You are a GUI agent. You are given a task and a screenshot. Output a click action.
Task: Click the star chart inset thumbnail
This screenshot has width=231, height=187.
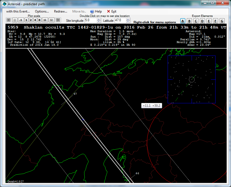191,79
